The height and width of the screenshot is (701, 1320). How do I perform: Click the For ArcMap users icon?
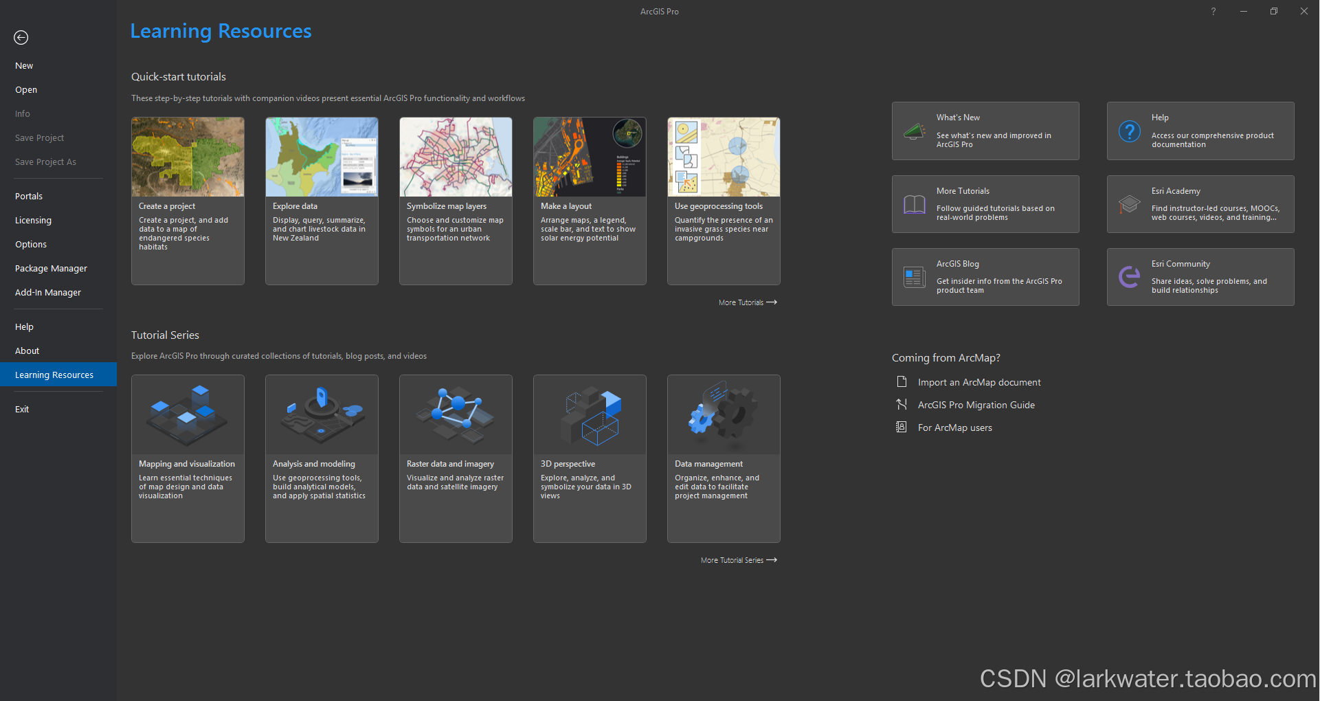point(902,427)
